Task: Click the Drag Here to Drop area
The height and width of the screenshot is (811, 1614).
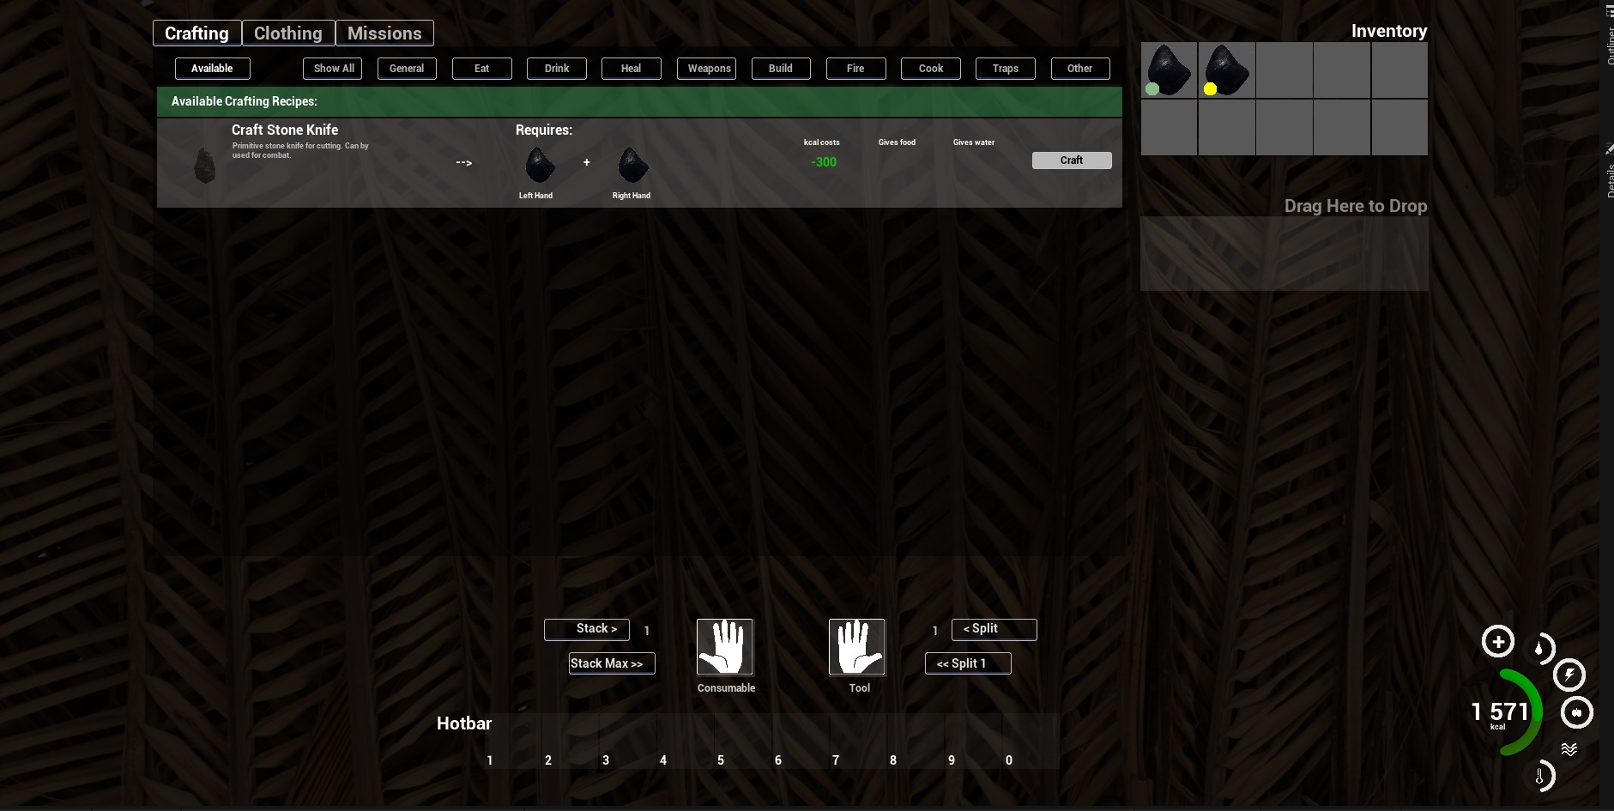Action: [1284, 253]
